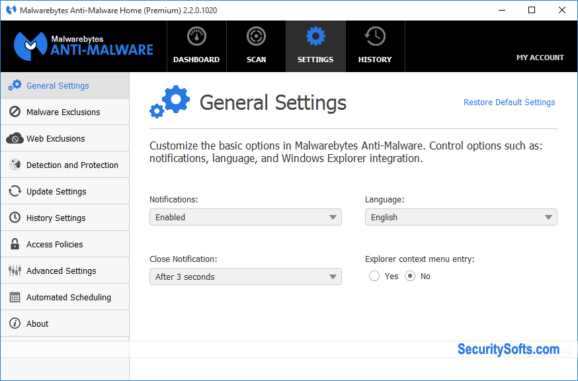Image resolution: width=578 pixels, height=381 pixels.
Task: Minimize the Malwarebytes window
Action: click(x=502, y=11)
